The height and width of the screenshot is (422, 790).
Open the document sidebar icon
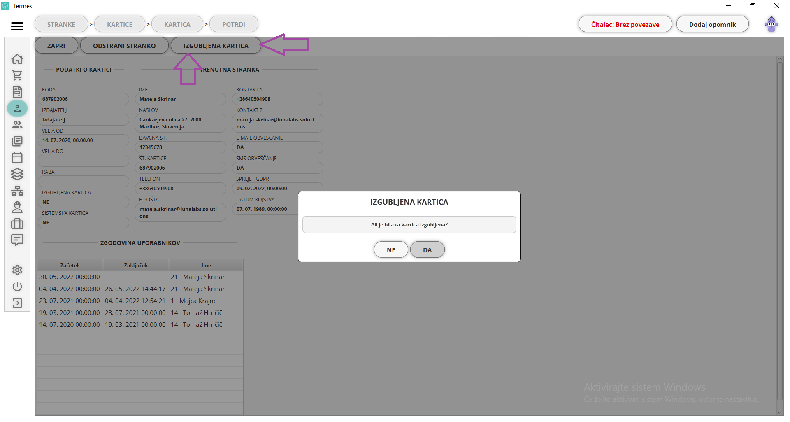click(17, 92)
